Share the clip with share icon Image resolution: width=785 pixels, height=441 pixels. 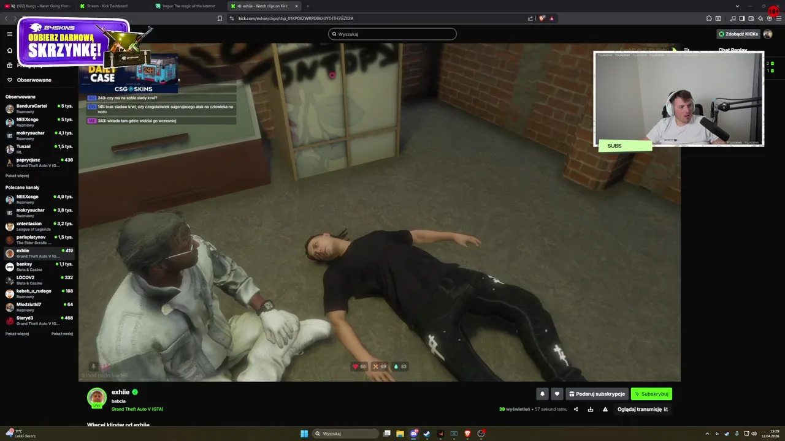tap(575, 409)
